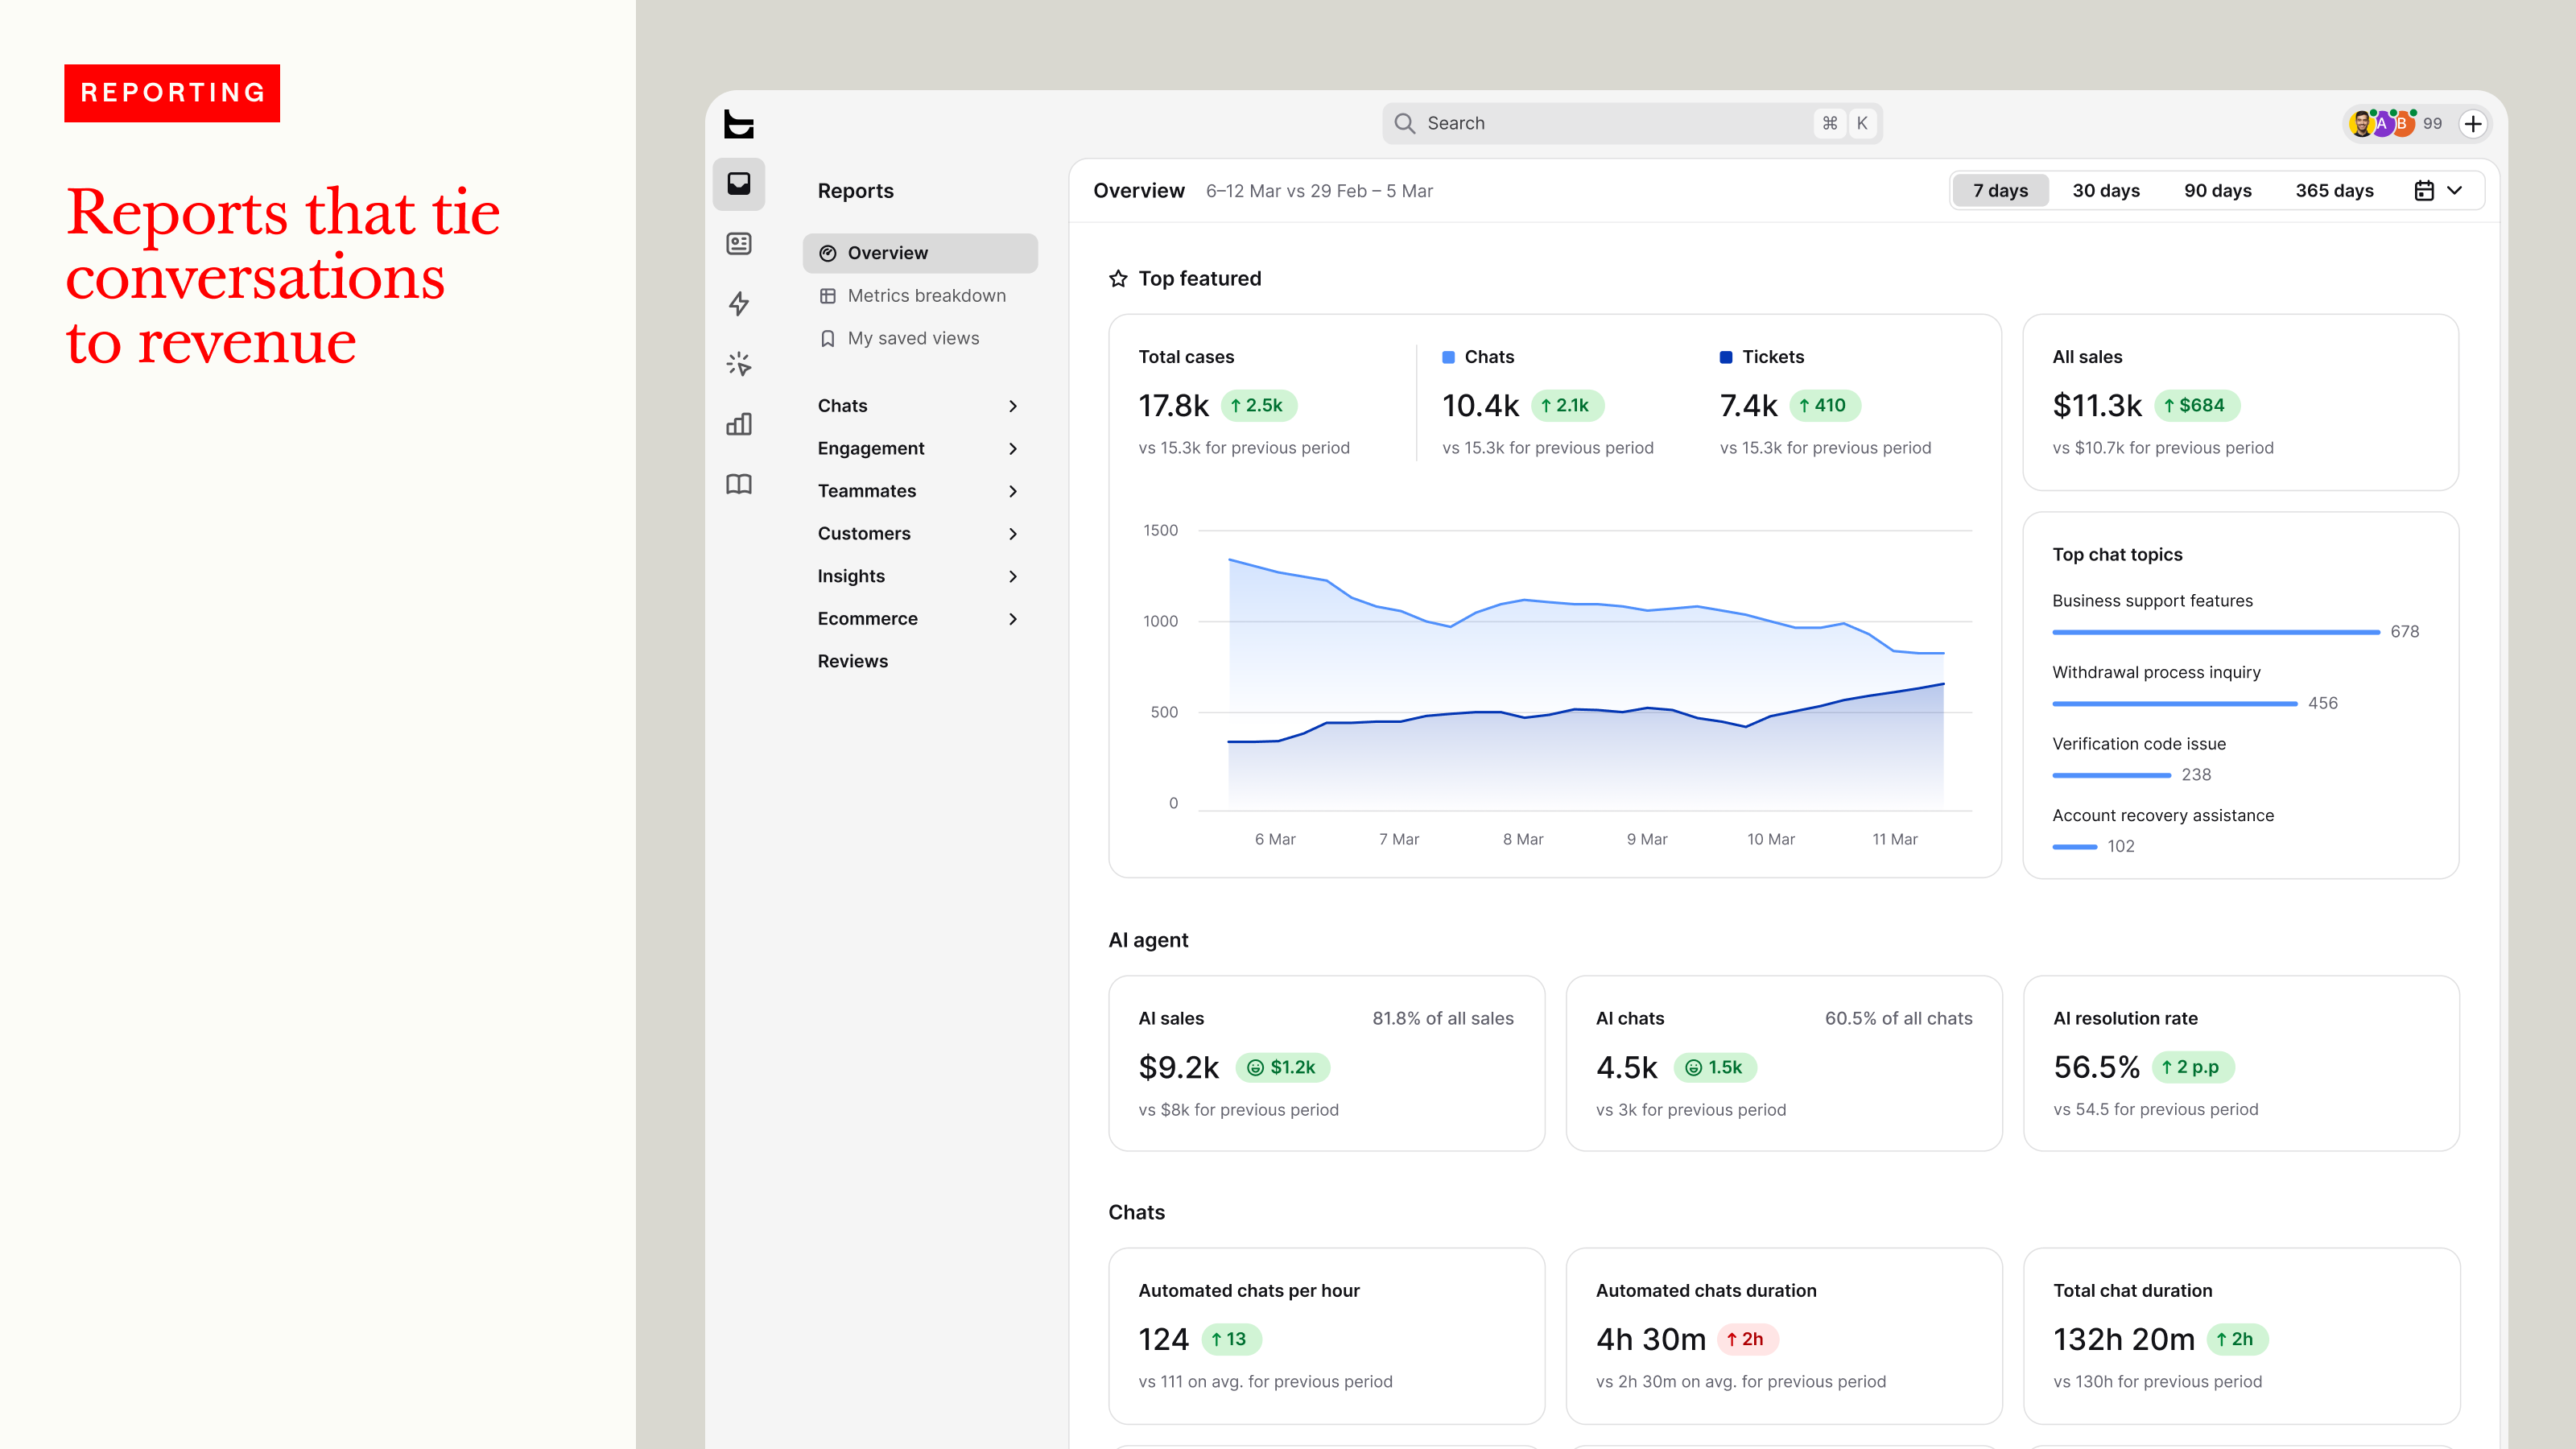The height and width of the screenshot is (1449, 2576).
Task: Click the 132h 20m value
Action: (2124, 1340)
